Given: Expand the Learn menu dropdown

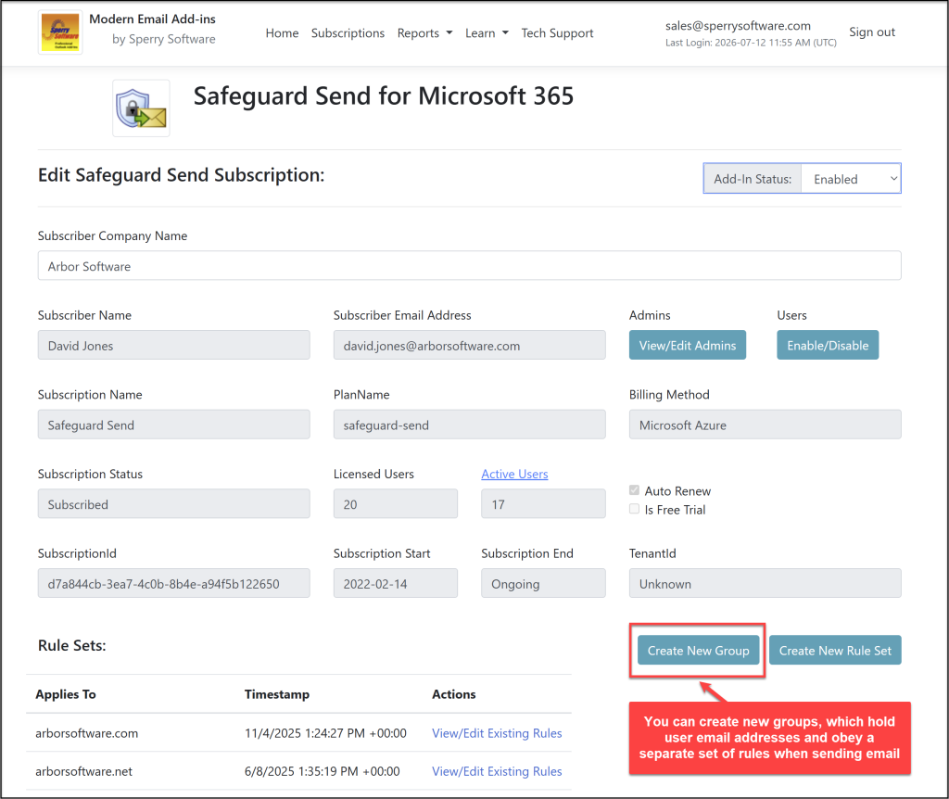Looking at the screenshot, I should tap(487, 33).
